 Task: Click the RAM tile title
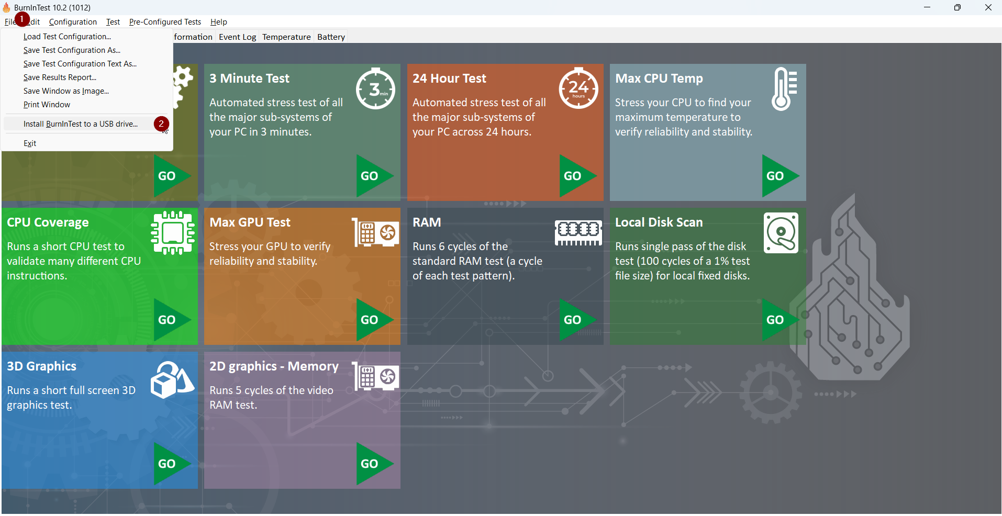(x=427, y=222)
